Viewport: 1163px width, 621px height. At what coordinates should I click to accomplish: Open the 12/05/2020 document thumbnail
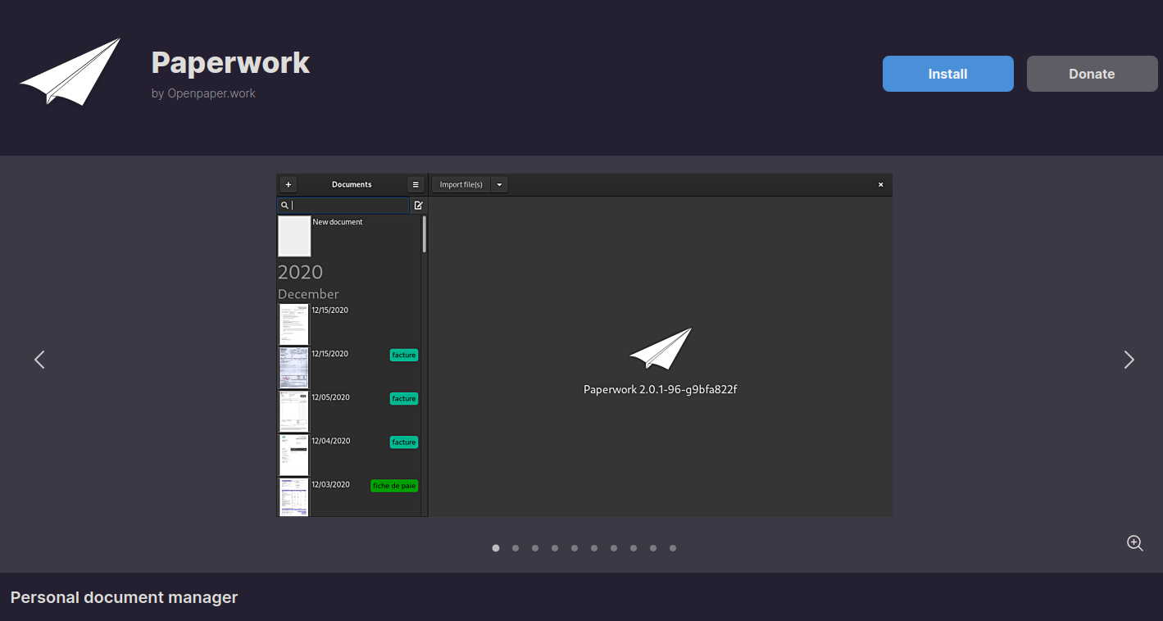[x=293, y=411]
